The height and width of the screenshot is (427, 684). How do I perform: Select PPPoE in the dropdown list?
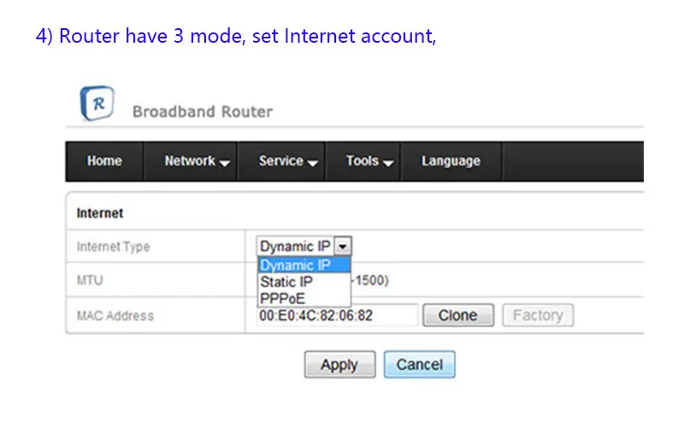click(x=304, y=298)
